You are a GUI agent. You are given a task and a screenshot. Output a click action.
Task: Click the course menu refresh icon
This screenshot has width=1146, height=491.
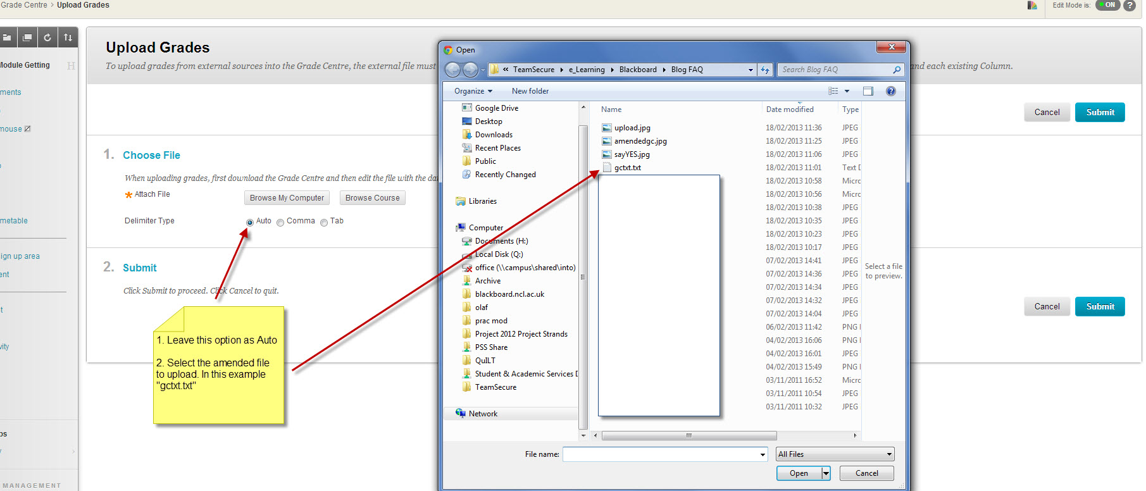(47, 38)
